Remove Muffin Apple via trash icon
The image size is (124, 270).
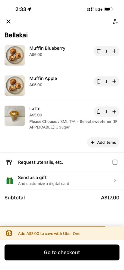[x=98, y=81]
